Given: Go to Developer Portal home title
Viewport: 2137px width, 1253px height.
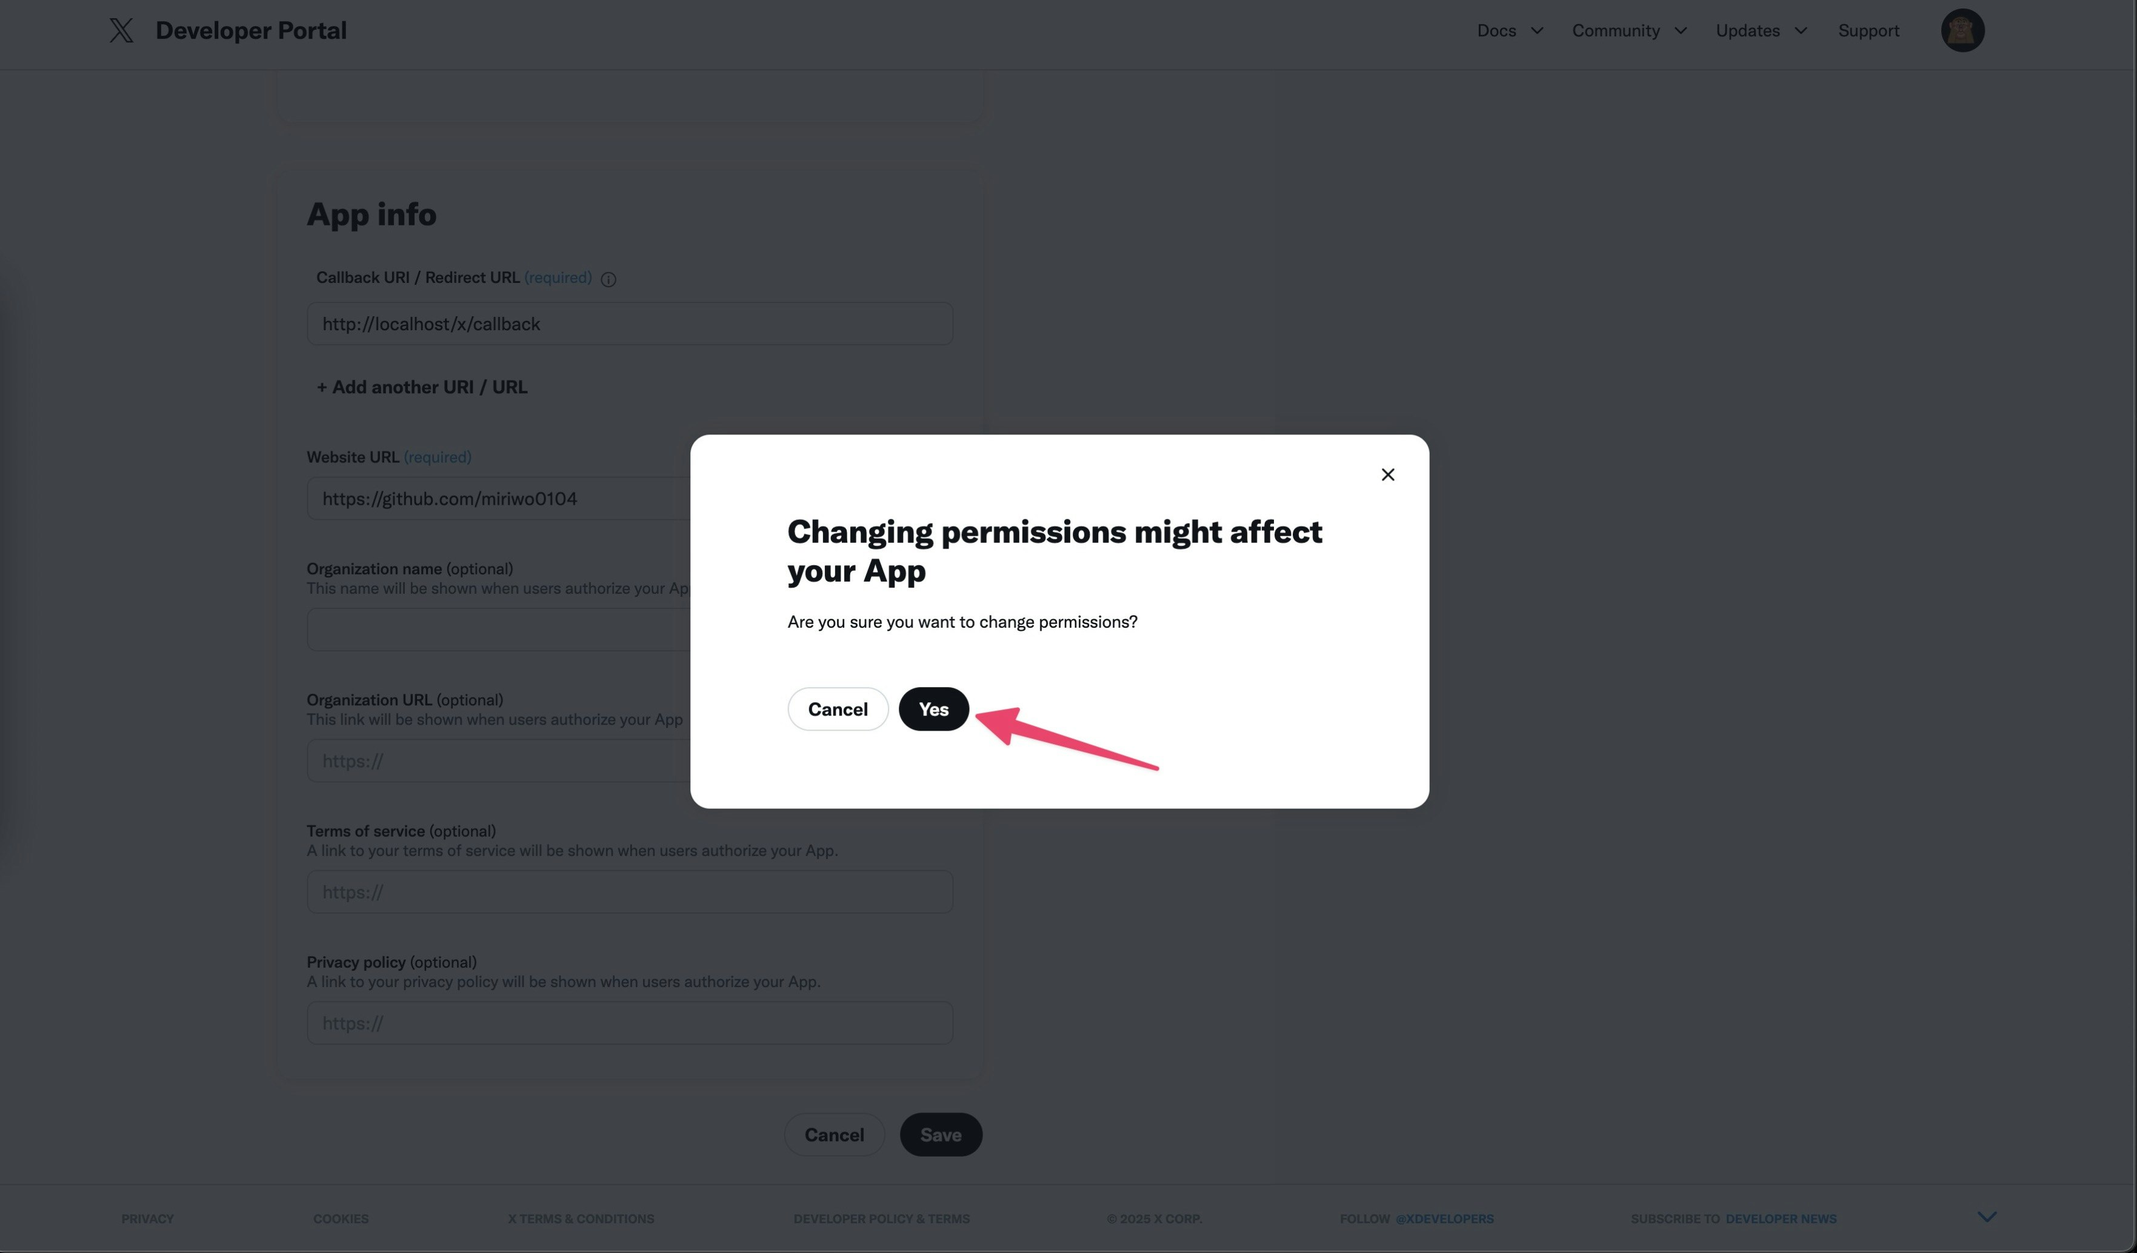Looking at the screenshot, I should click(251, 30).
